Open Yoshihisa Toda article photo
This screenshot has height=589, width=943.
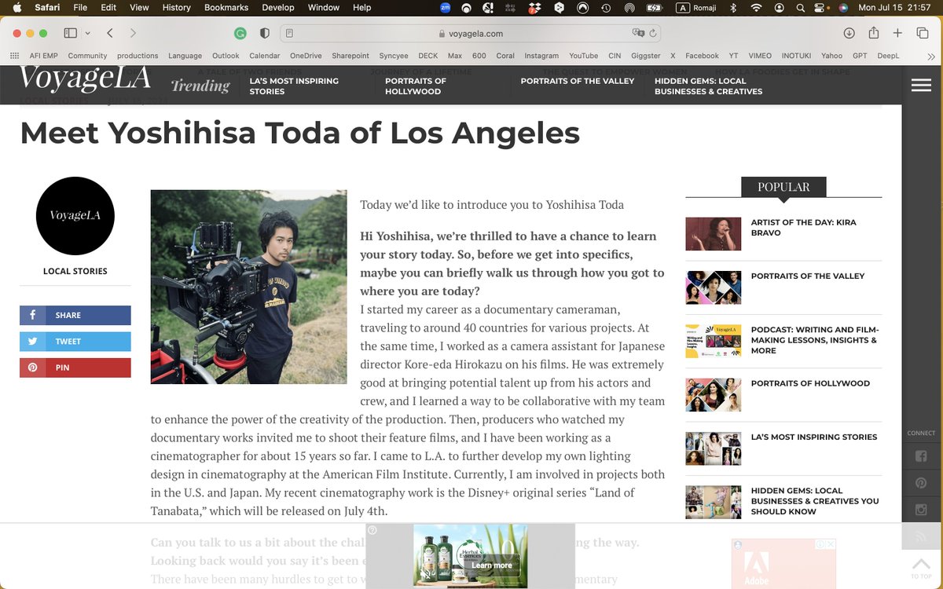(x=248, y=287)
